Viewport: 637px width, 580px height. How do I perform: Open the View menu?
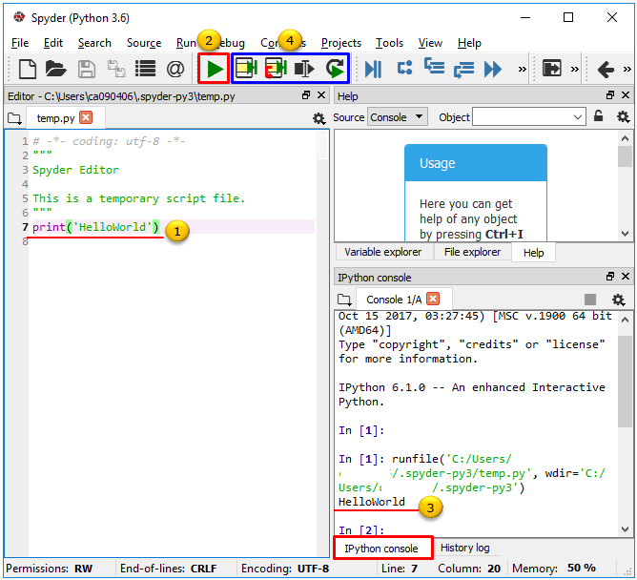point(430,43)
